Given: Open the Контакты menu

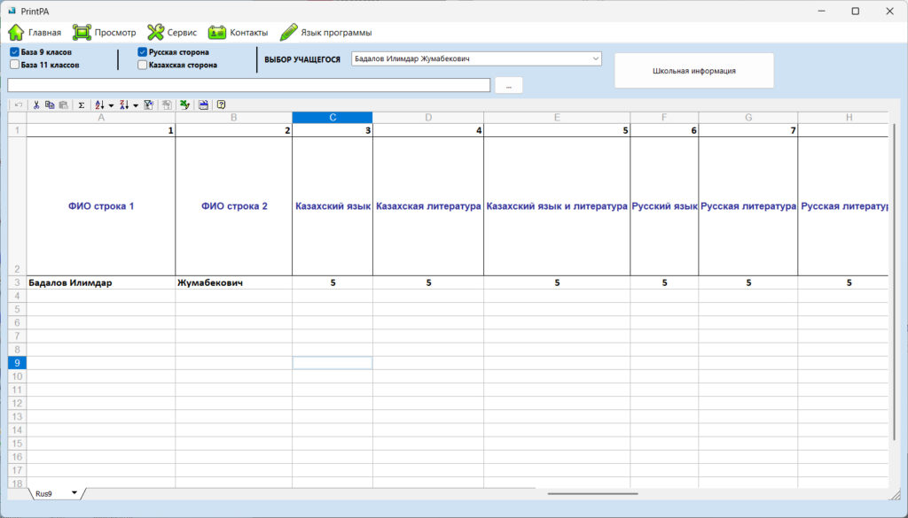Looking at the screenshot, I should [238, 33].
